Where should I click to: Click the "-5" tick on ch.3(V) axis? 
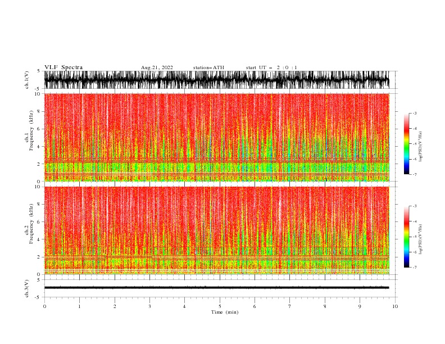[x=38, y=297]
